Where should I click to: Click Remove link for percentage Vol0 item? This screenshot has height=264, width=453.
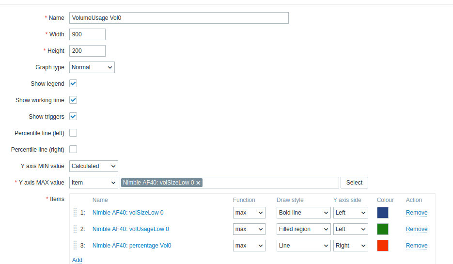pos(417,246)
